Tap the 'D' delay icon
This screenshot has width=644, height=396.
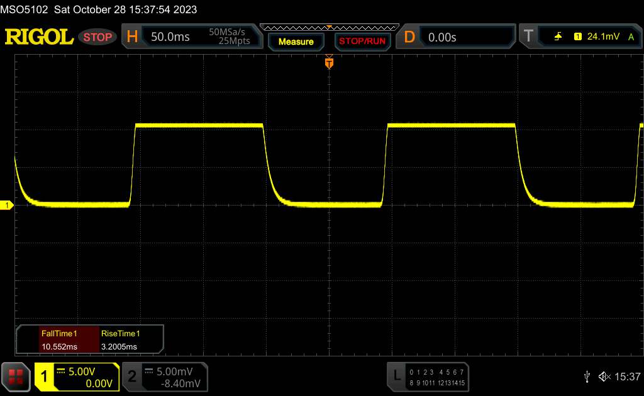[409, 37]
